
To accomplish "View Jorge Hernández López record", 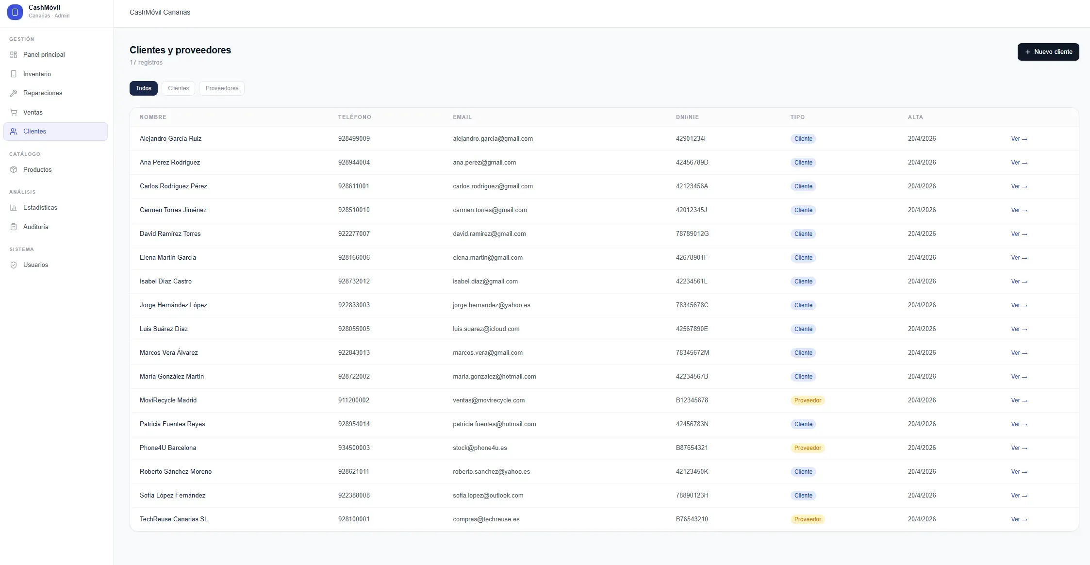I will [1019, 305].
